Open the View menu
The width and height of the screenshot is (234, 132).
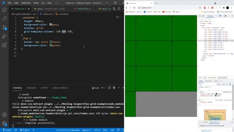tap(36, 3)
